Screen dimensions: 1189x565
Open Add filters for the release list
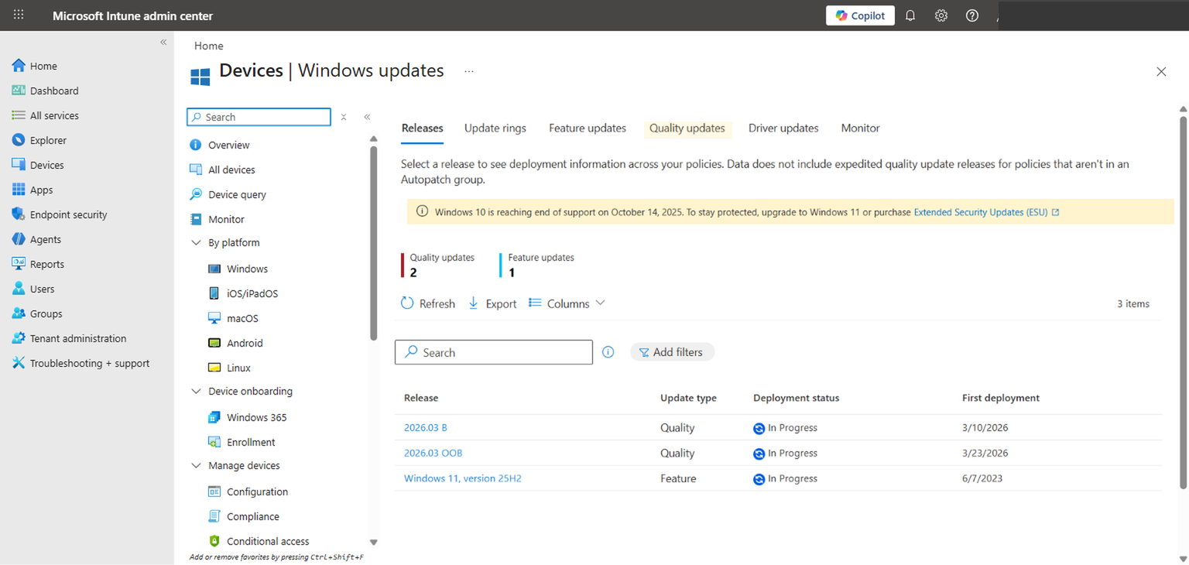click(x=672, y=351)
